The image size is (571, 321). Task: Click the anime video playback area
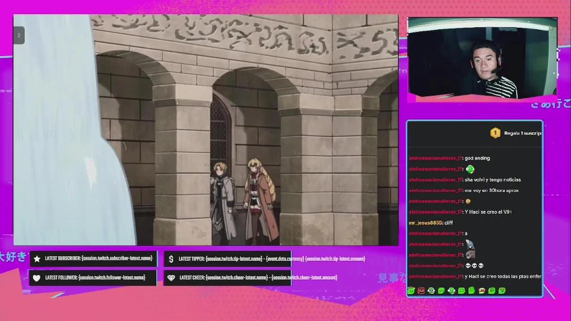tap(206, 130)
